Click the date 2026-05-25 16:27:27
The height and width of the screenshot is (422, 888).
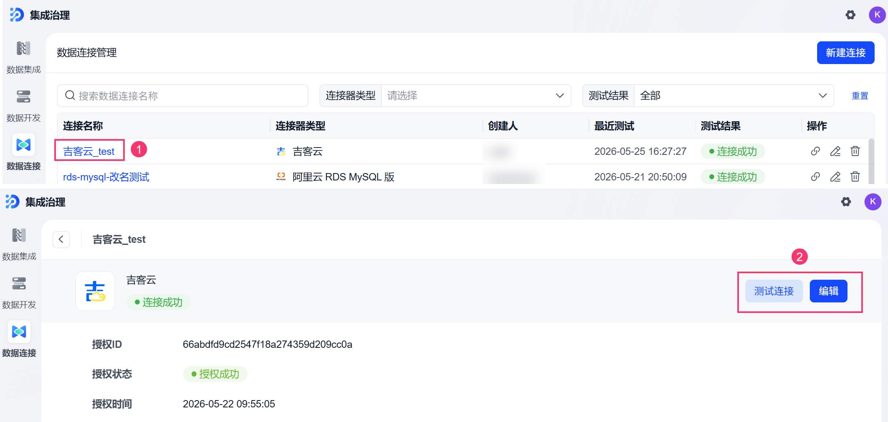640,151
